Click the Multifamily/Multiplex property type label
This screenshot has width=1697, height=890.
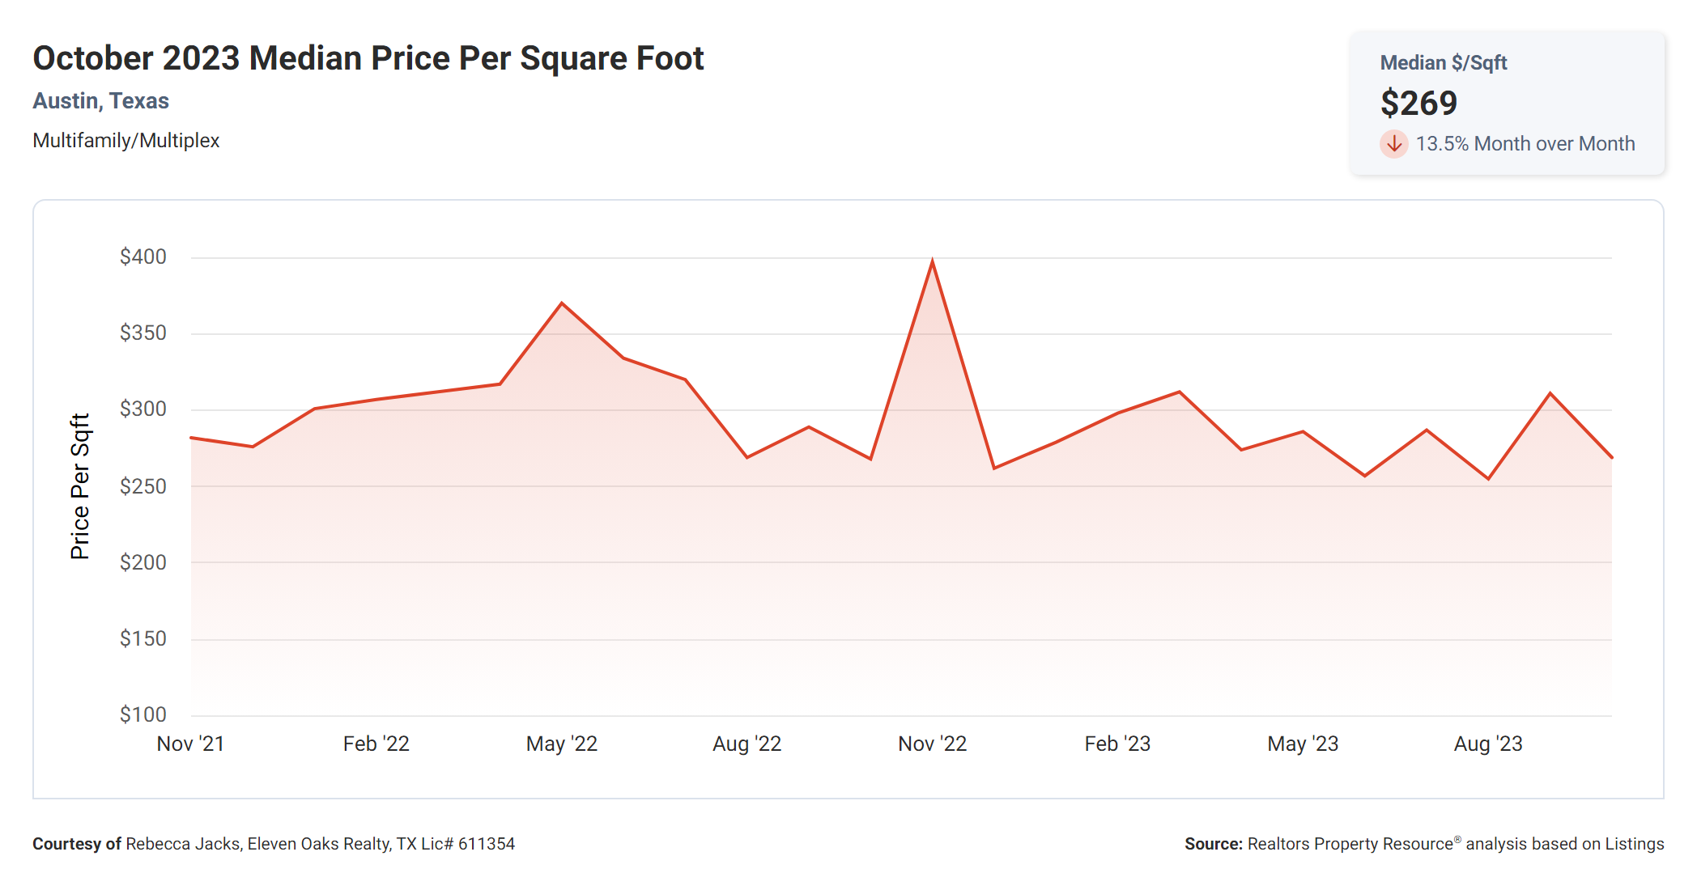pyautogui.click(x=125, y=141)
